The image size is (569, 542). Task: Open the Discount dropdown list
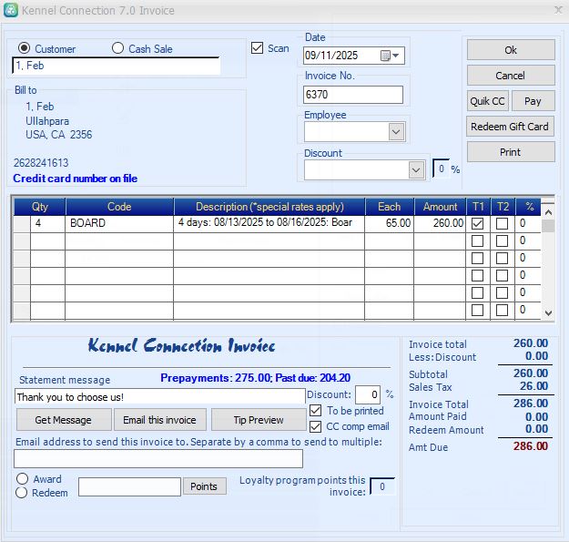(416, 169)
